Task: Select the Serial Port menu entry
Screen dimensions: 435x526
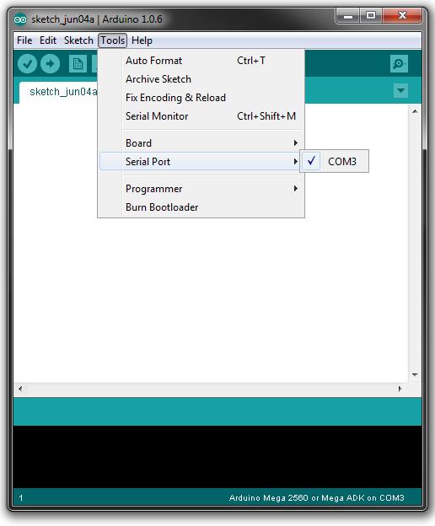Action: point(201,161)
